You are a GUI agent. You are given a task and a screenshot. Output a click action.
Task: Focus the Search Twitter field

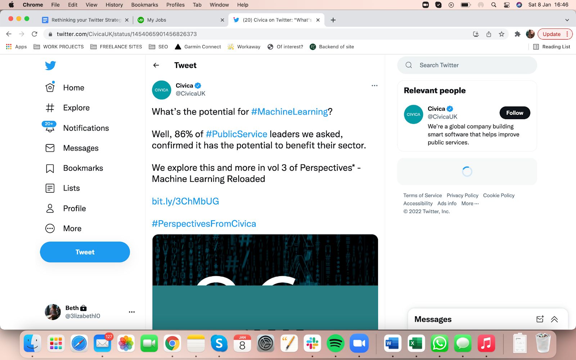click(467, 65)
